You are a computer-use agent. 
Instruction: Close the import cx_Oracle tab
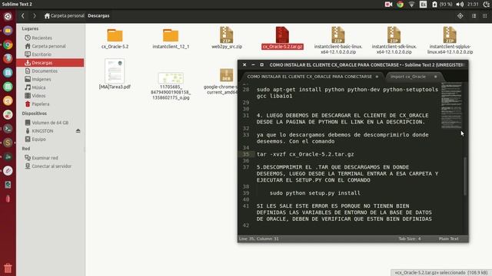436,77
